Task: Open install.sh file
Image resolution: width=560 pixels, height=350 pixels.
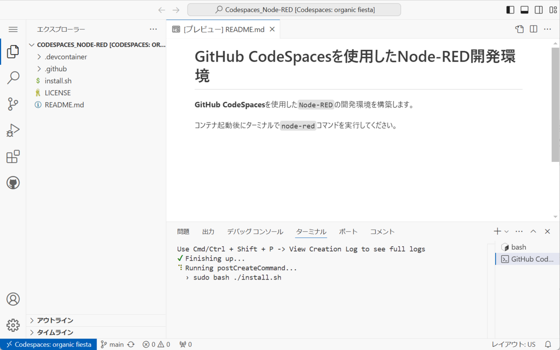Action: tap(96, 81)
